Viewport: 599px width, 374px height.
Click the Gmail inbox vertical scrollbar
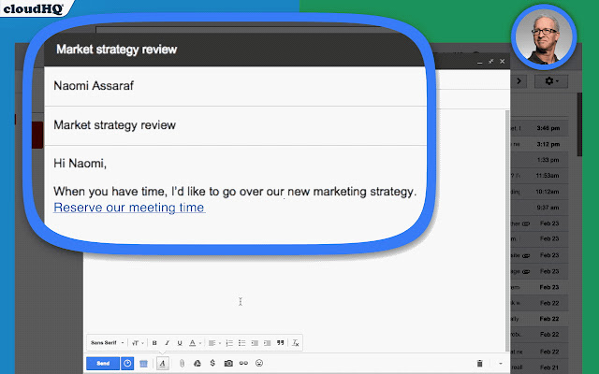click(x=579, y=124)
